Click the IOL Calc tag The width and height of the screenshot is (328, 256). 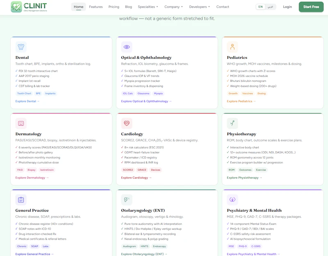[x=128, y=93]
